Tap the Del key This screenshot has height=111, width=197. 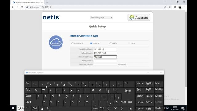pos(131,103)
